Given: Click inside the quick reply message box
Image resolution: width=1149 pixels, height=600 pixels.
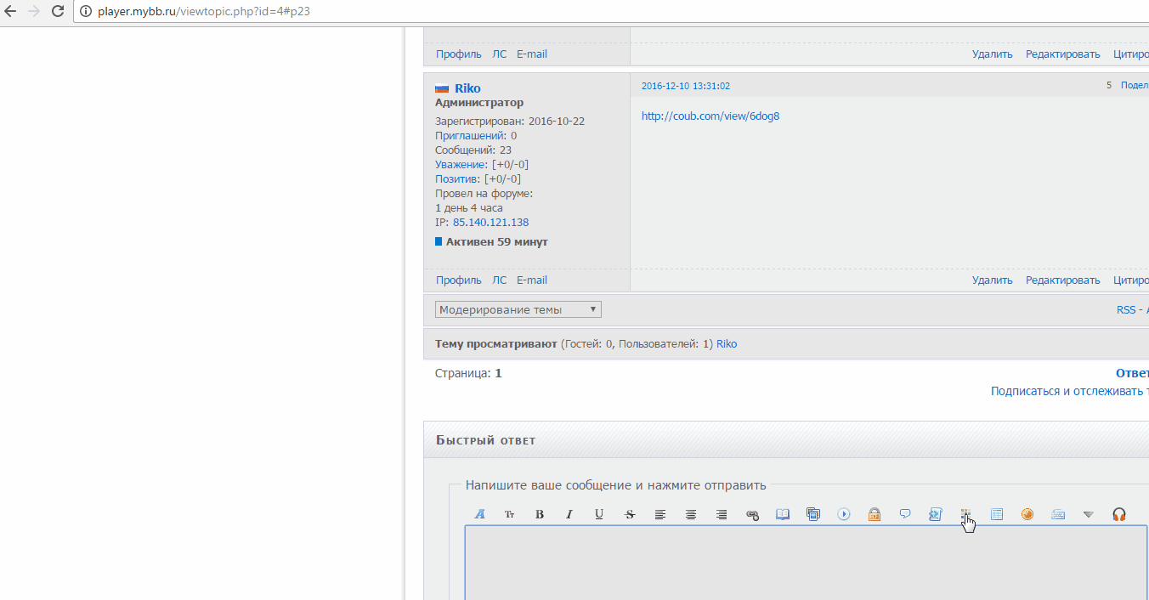Looking at the screenshot, I should pos(799,565).
